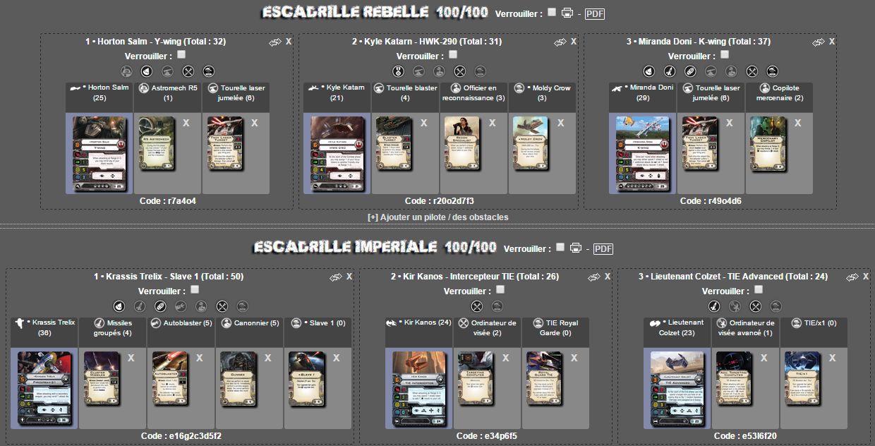
Task: Remove the Copilote mercenaire upgrade card
Action: 798,123
